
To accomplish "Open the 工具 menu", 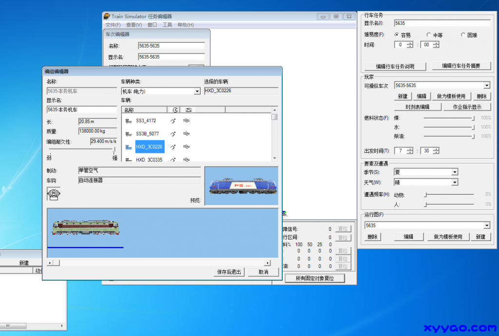I will (166, 24).
